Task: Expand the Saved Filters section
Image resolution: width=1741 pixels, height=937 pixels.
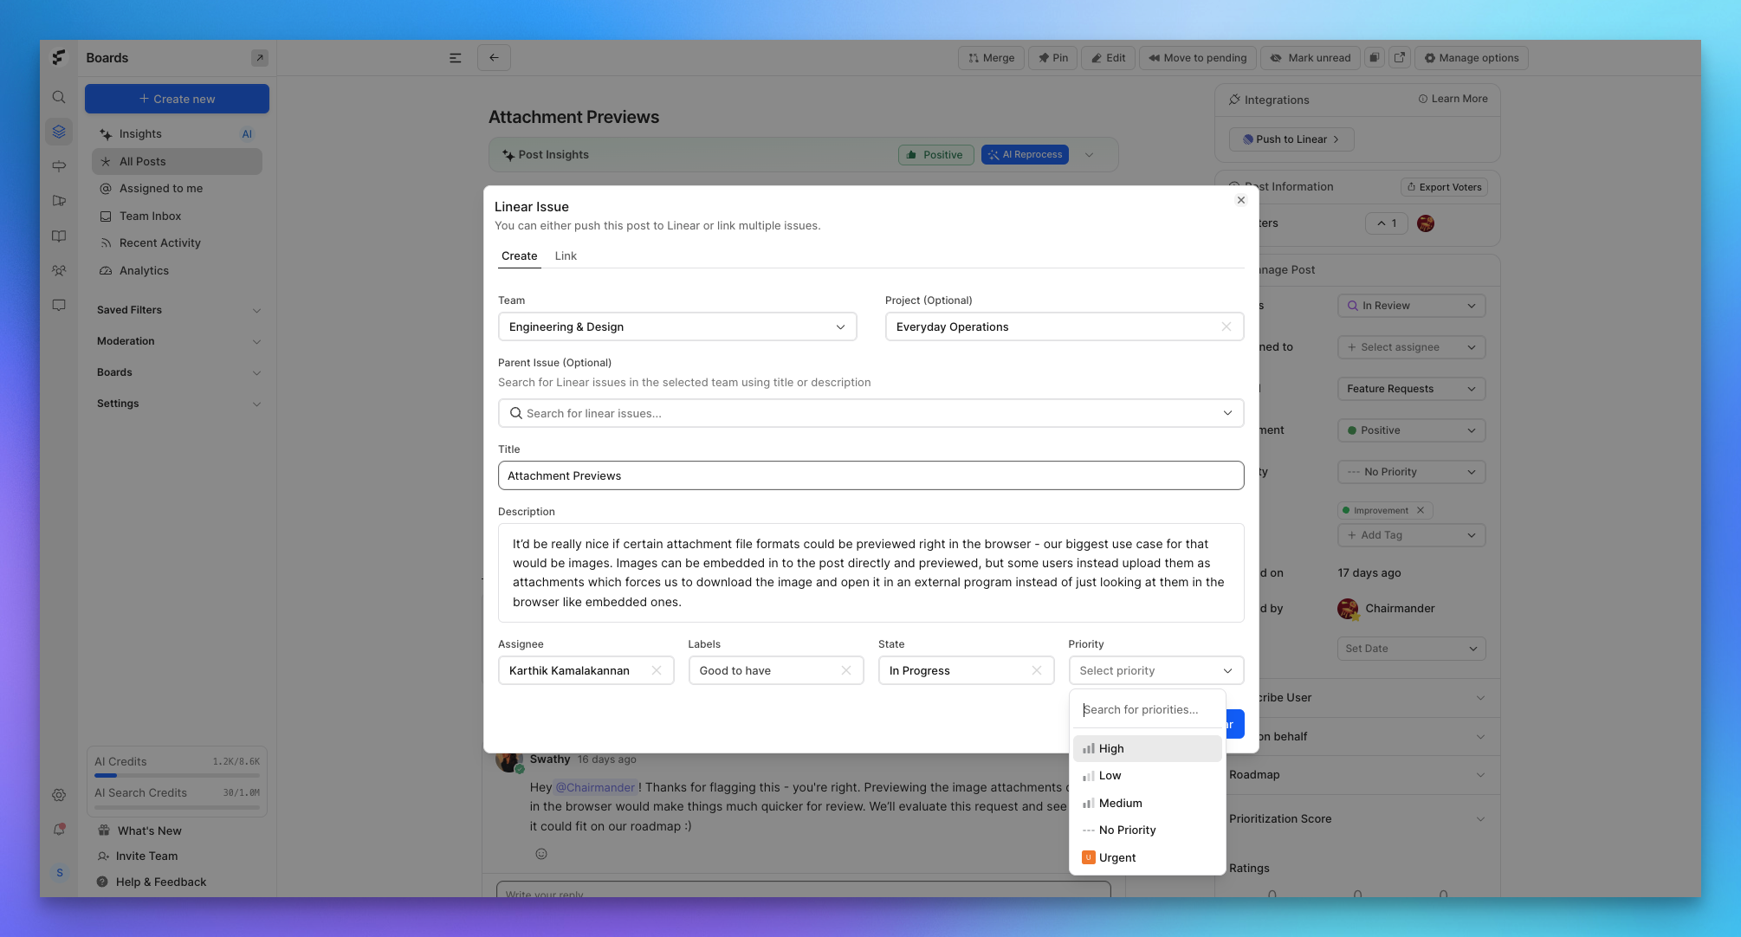Action: pyautogui.click(x=179, y=310)
